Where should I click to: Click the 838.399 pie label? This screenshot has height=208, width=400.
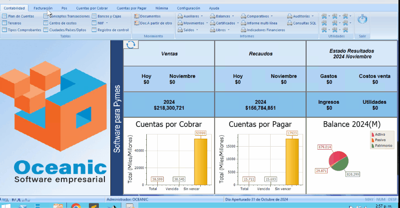353,175
